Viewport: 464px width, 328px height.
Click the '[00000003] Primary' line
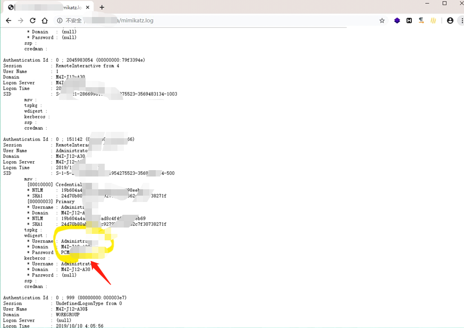click(50, 201)
